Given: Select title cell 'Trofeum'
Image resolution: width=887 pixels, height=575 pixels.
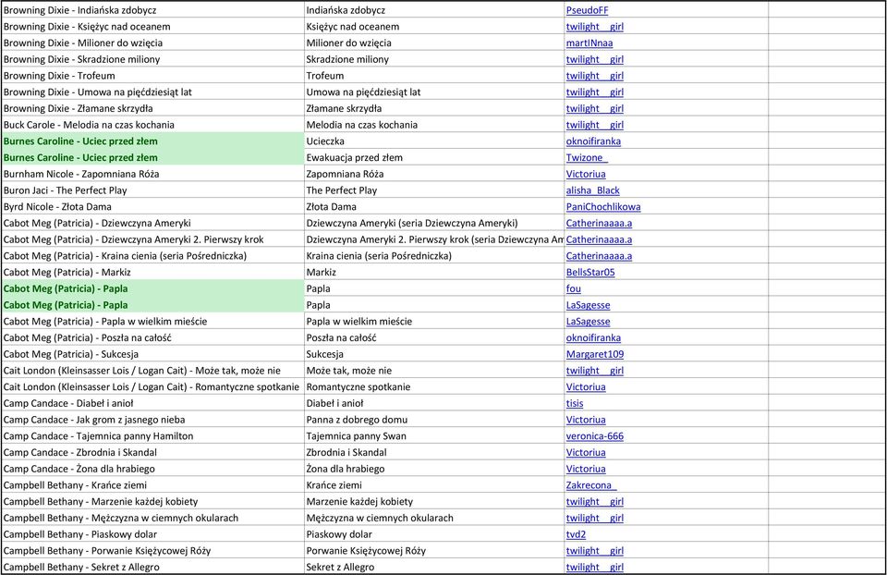Looking at the screenshot, I should coord(434,76).
